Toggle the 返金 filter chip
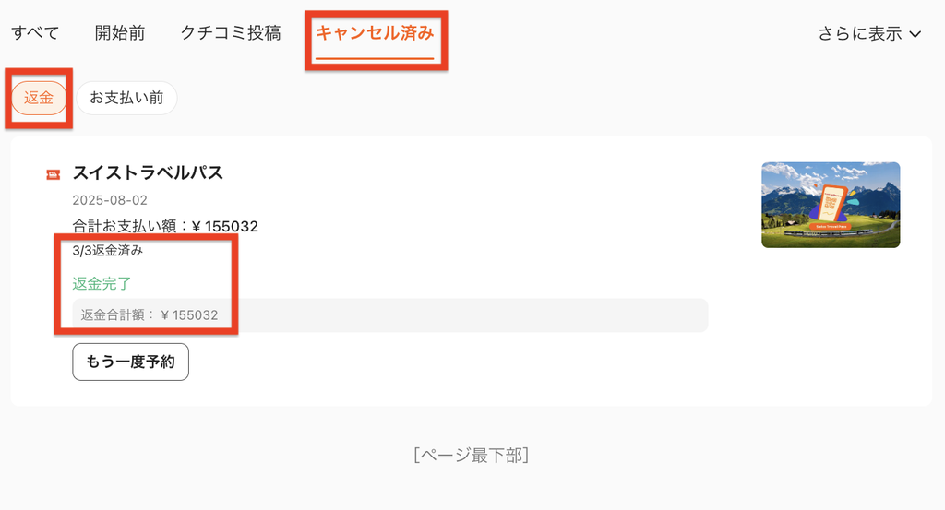Screen dimensions: 945x510 click(39, 98)
